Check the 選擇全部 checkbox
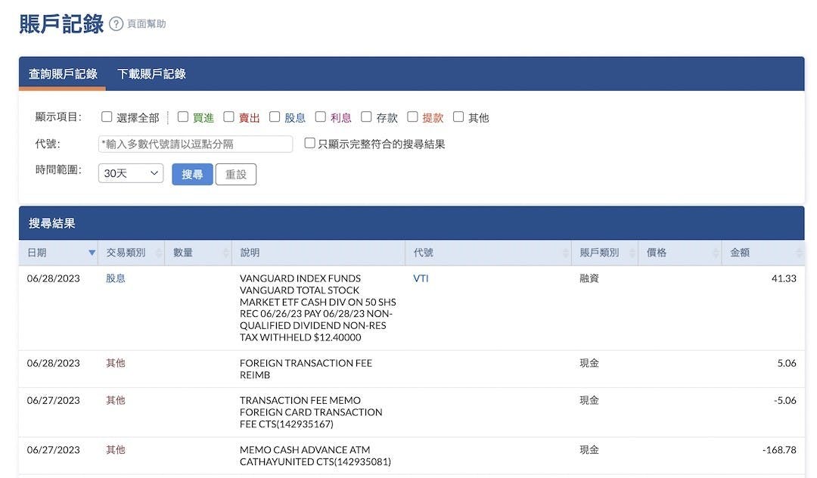Viewport: 817px width, 478px height. [107, 116]
